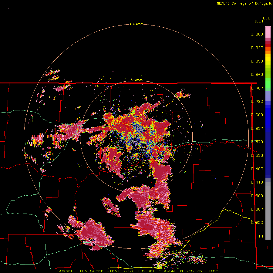Viewport: 273px width, 273px height.
Task: Click the TH threshold label on the legend
Action: [261, 236]
